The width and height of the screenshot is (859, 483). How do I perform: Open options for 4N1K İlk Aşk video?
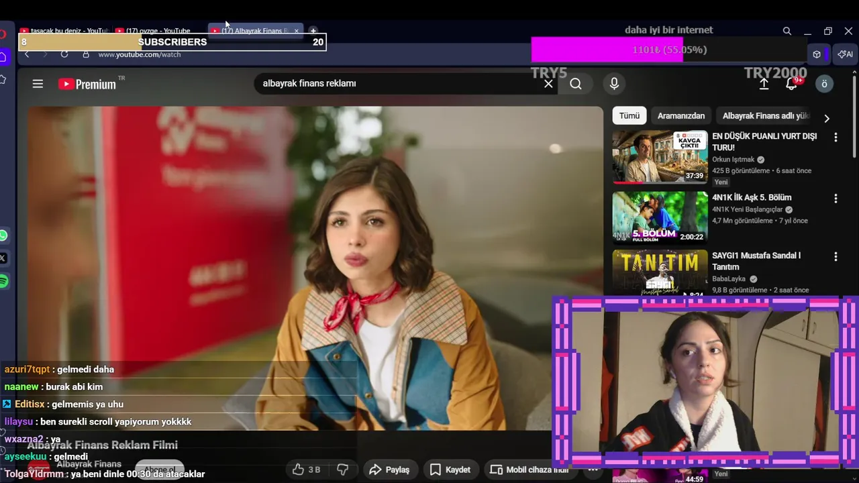pos(836,199)
